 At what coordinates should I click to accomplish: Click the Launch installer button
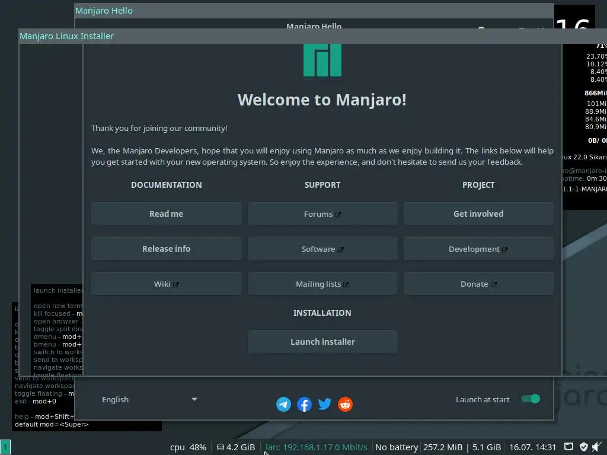coord(322,342)
